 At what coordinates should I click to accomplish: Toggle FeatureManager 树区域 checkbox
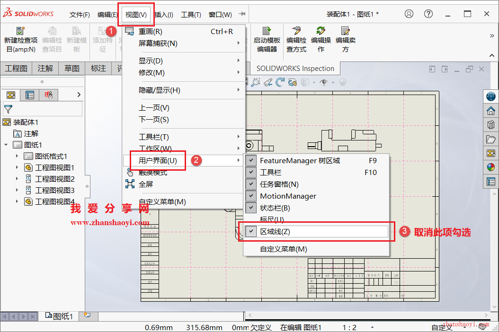click(251, 160)
